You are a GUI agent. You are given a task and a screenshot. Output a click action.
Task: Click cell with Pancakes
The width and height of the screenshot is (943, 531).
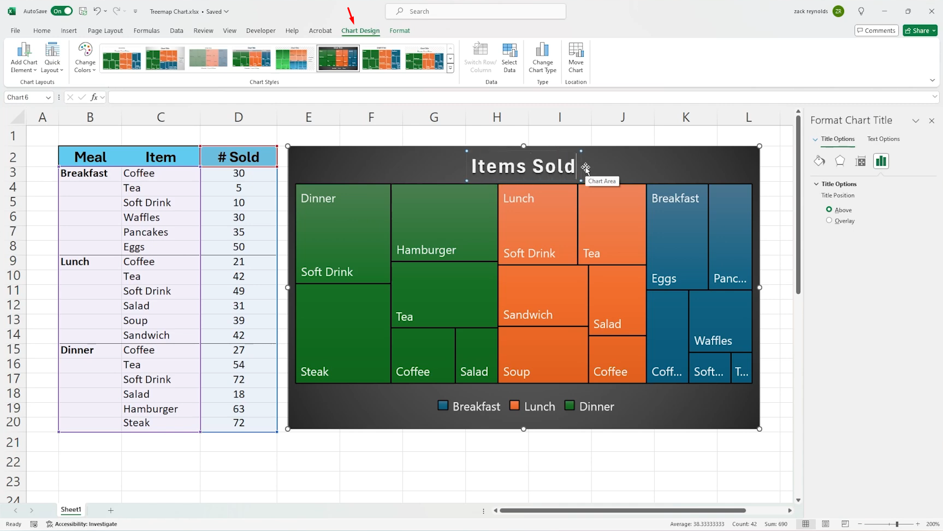tap(161, 232)
